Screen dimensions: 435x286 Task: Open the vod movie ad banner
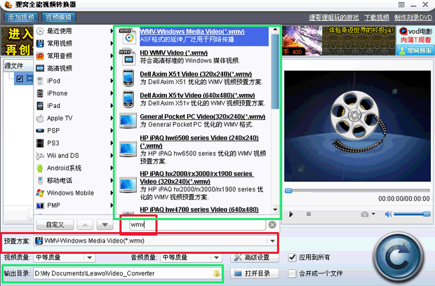[x=415, y=35]
